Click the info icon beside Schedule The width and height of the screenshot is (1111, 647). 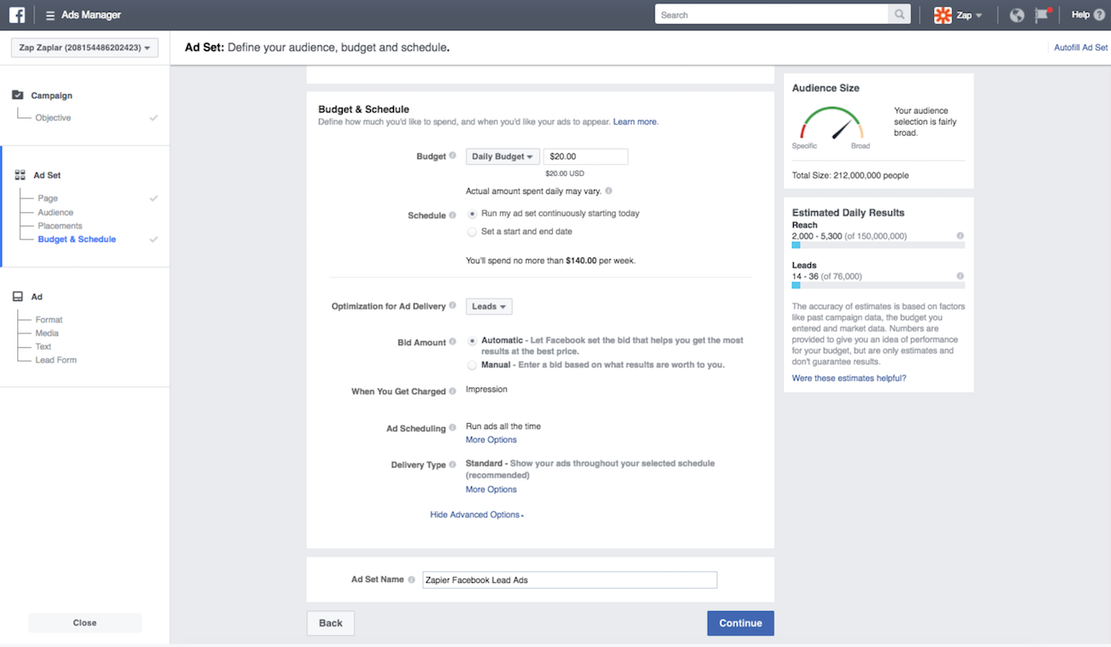pyautogui.click(x=453, y=215)
